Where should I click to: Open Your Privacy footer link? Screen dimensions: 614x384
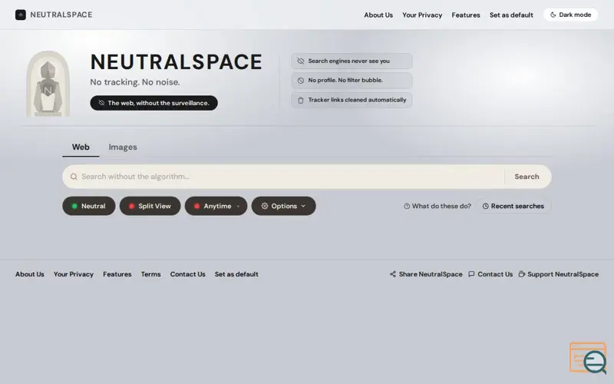coord(74,274)
